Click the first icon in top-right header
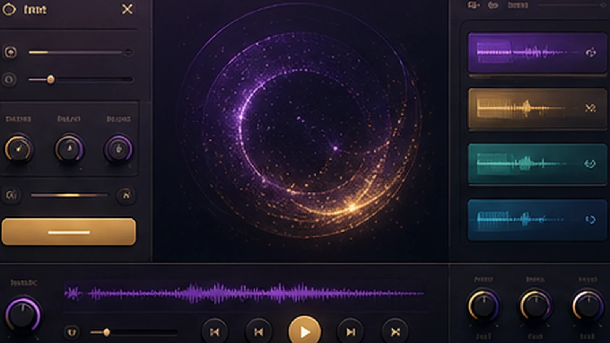The width and height of the screenshot is (610, 343). (473, 5)
